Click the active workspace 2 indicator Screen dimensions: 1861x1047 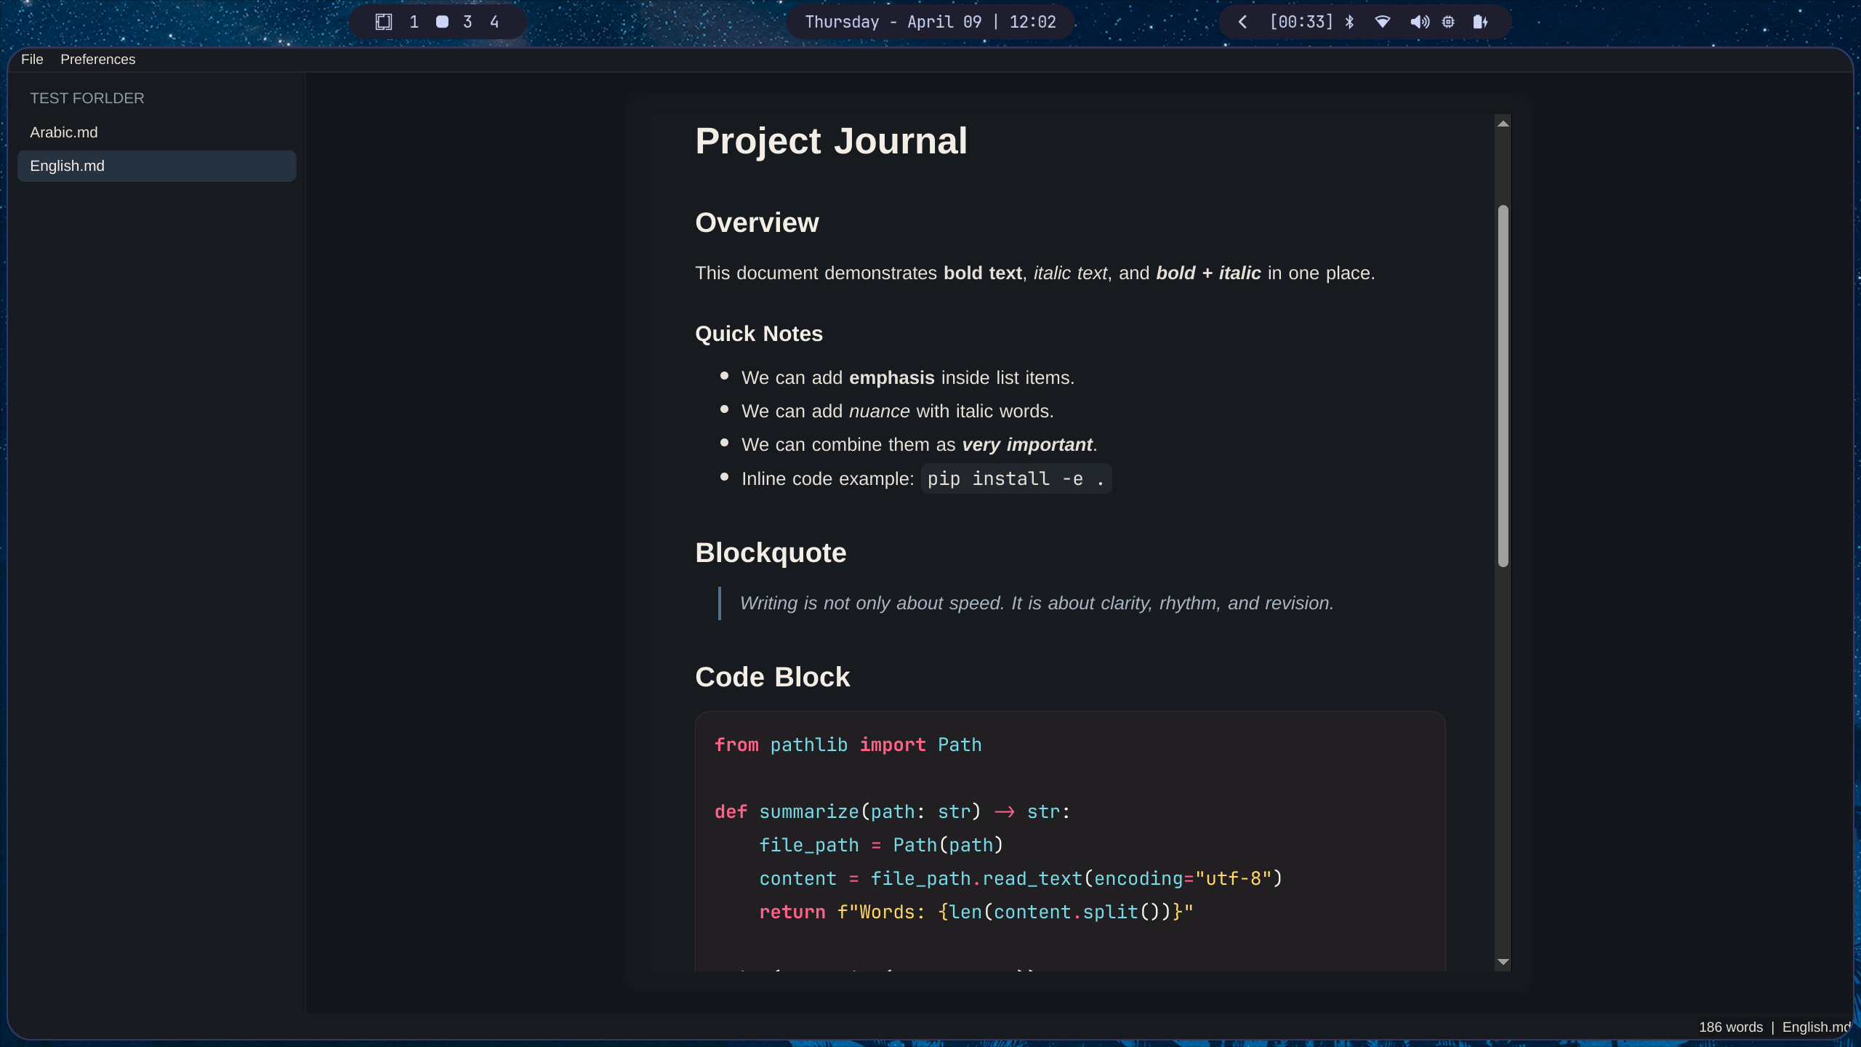(x=441, y=22)
